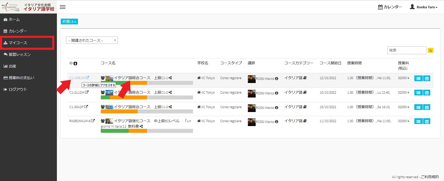Toggle the hamburger sidebar menu
The image size is (444, 181).
point(63,7)
